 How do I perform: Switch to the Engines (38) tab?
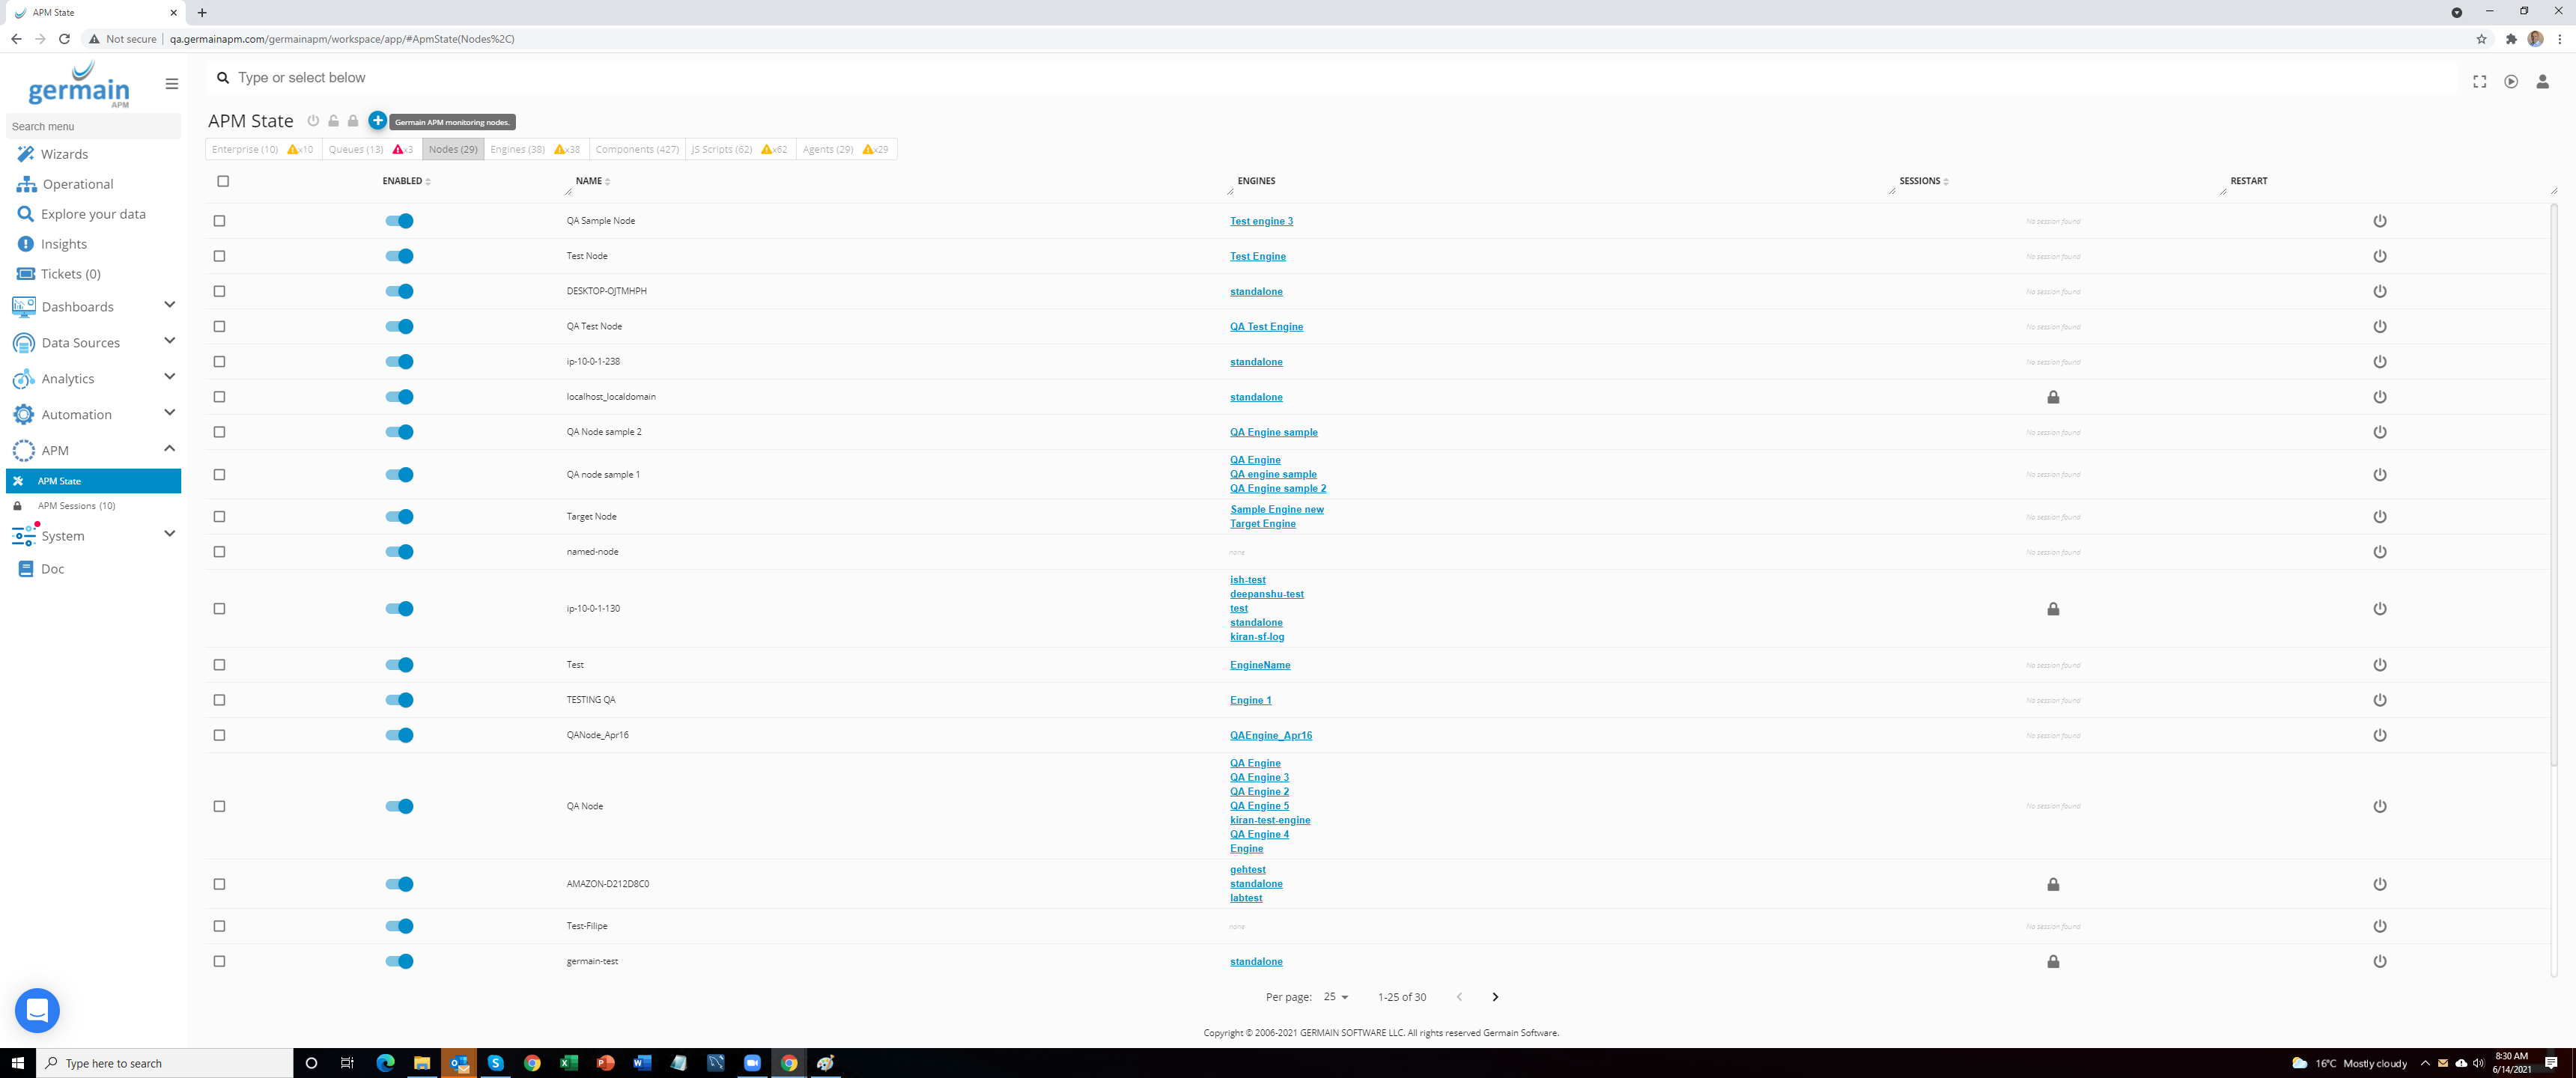(517, 149)
